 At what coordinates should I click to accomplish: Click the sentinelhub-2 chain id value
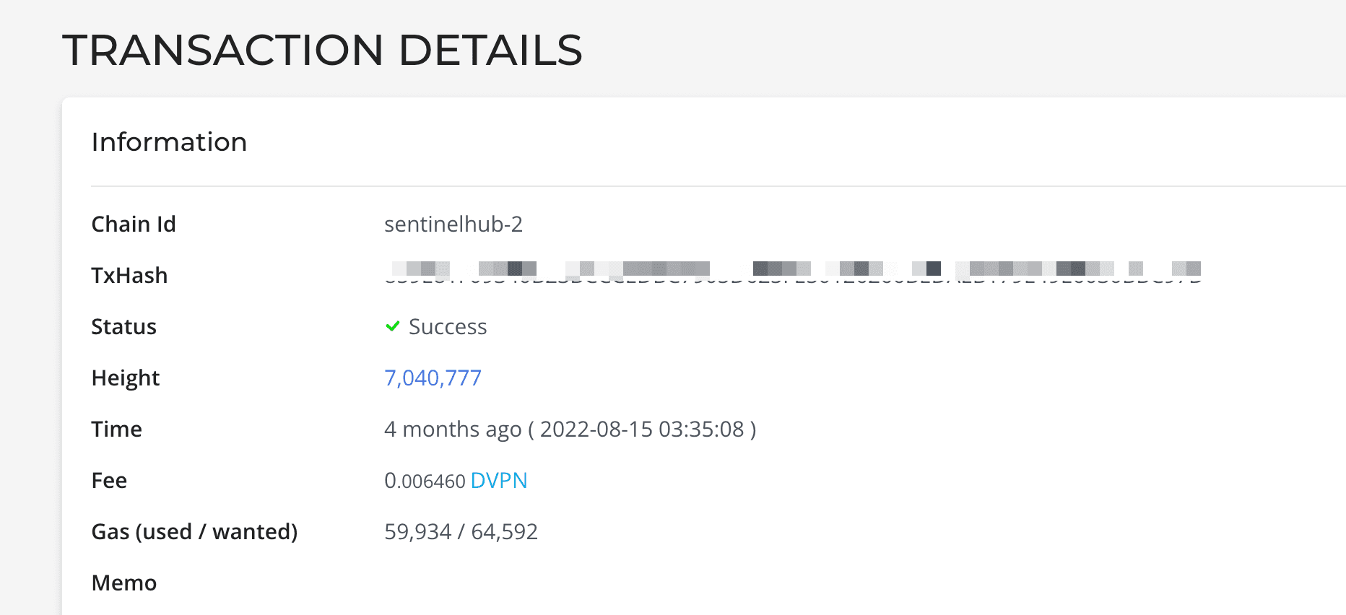point(453,224)
